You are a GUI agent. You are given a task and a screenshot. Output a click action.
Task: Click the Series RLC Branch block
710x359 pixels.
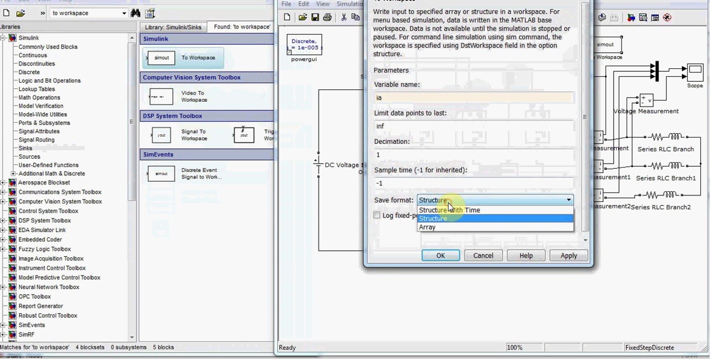coord(666,136)
